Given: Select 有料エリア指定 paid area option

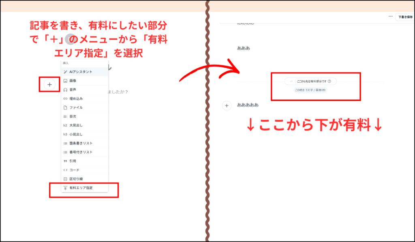Looking at the screenshot, I should click(81, 188).
